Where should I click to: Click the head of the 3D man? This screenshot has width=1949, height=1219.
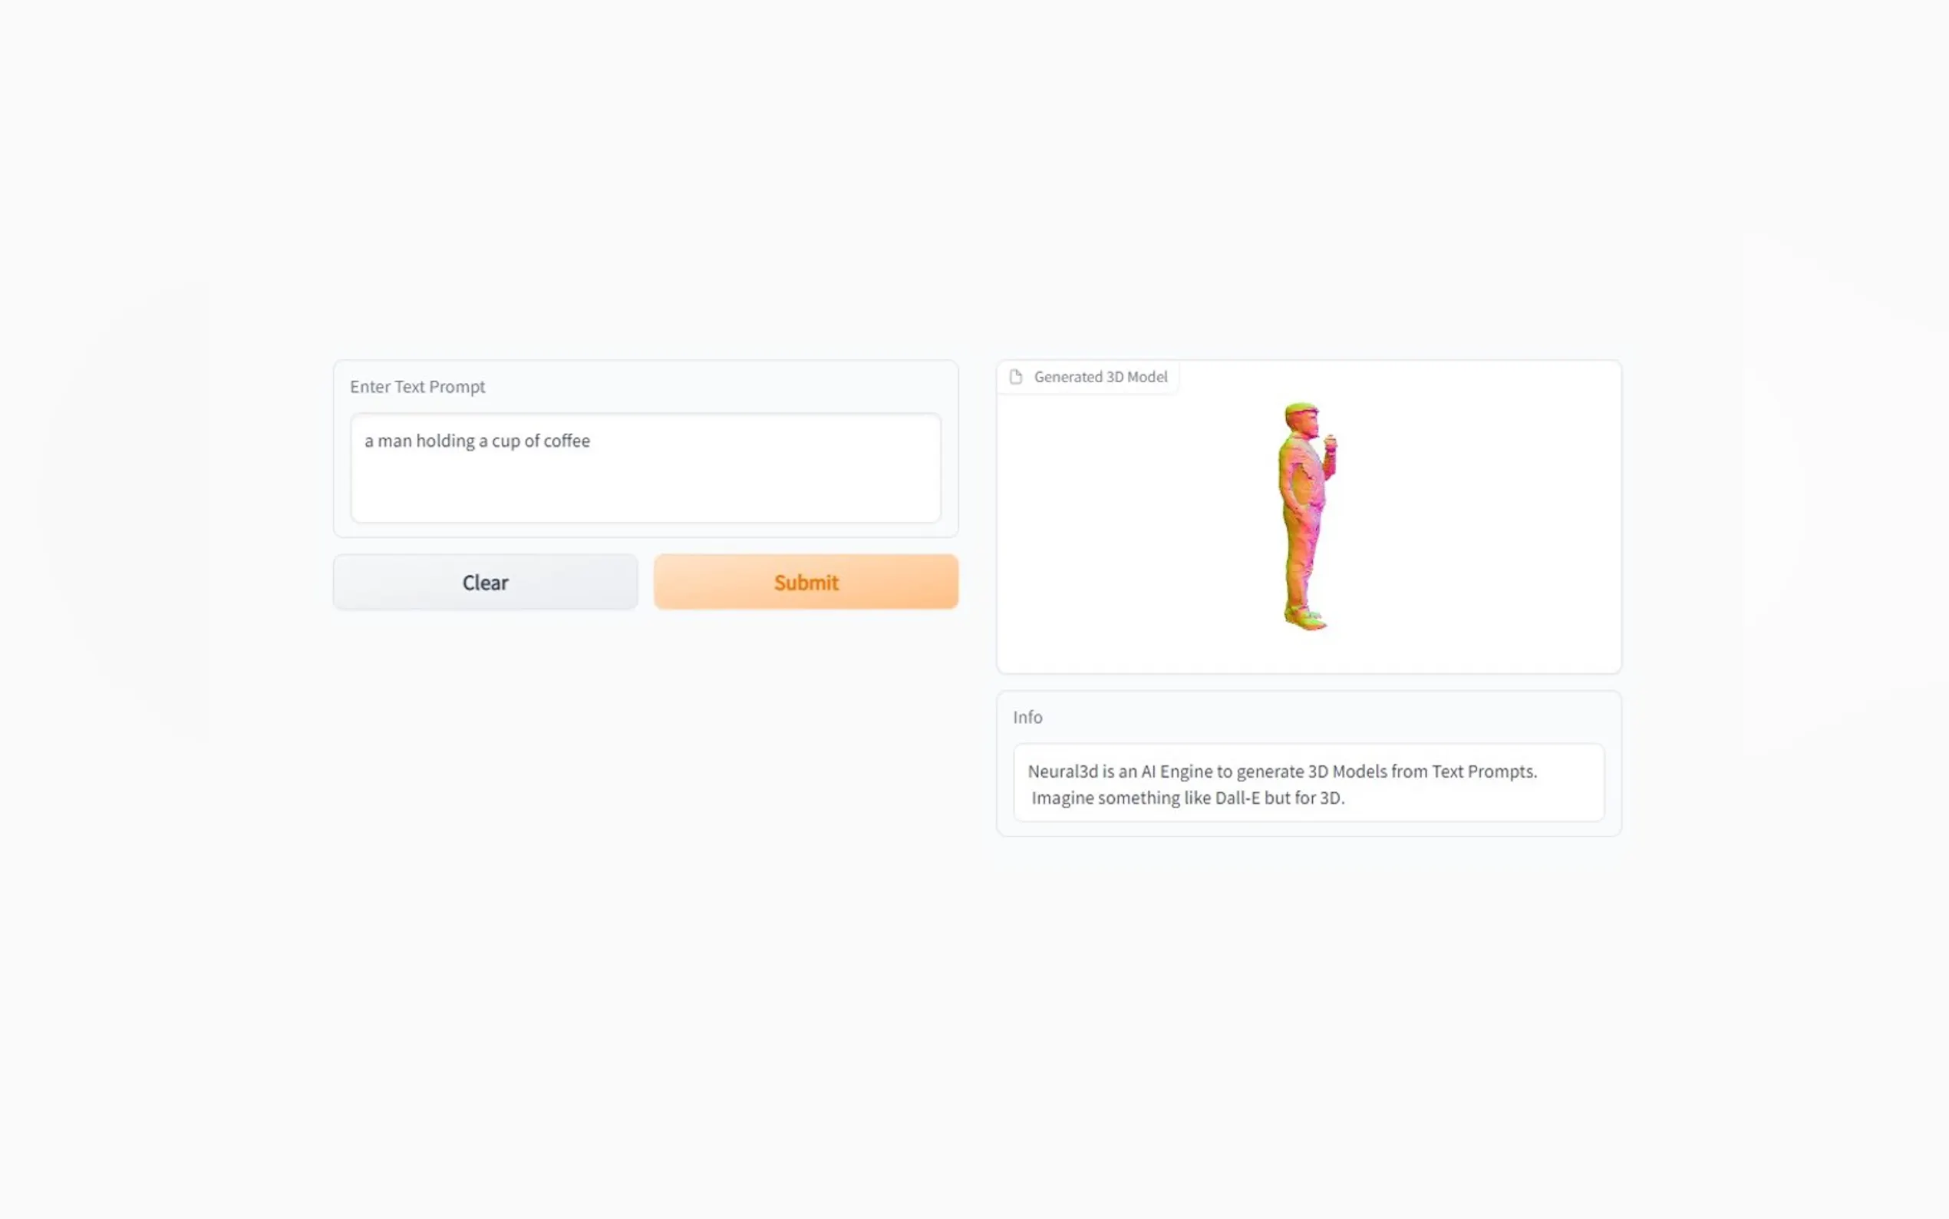pos(1302,420)
